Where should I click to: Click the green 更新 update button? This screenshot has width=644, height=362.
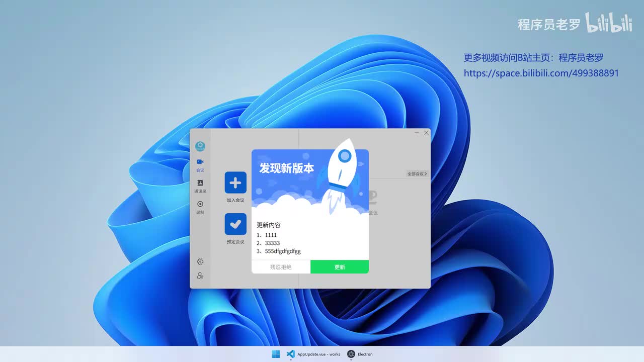pyautogui.click(x=340, y=267)
